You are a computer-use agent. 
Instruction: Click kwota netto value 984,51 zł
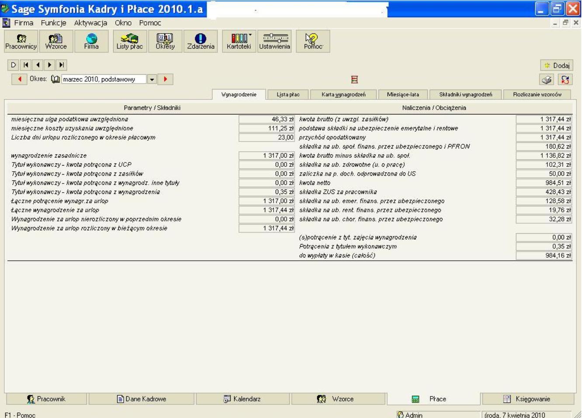point(544,183)
